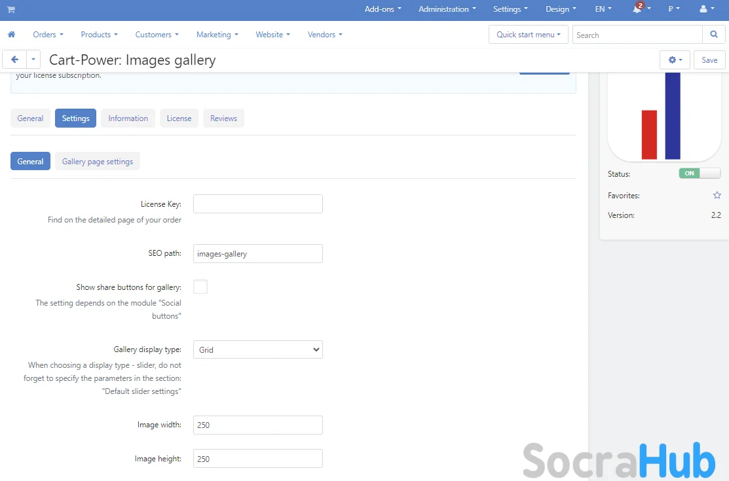This screenshot has height=481, width=729.
Task: Click the License Key input field
Action: pyautogui.click(x=257, y=204)
